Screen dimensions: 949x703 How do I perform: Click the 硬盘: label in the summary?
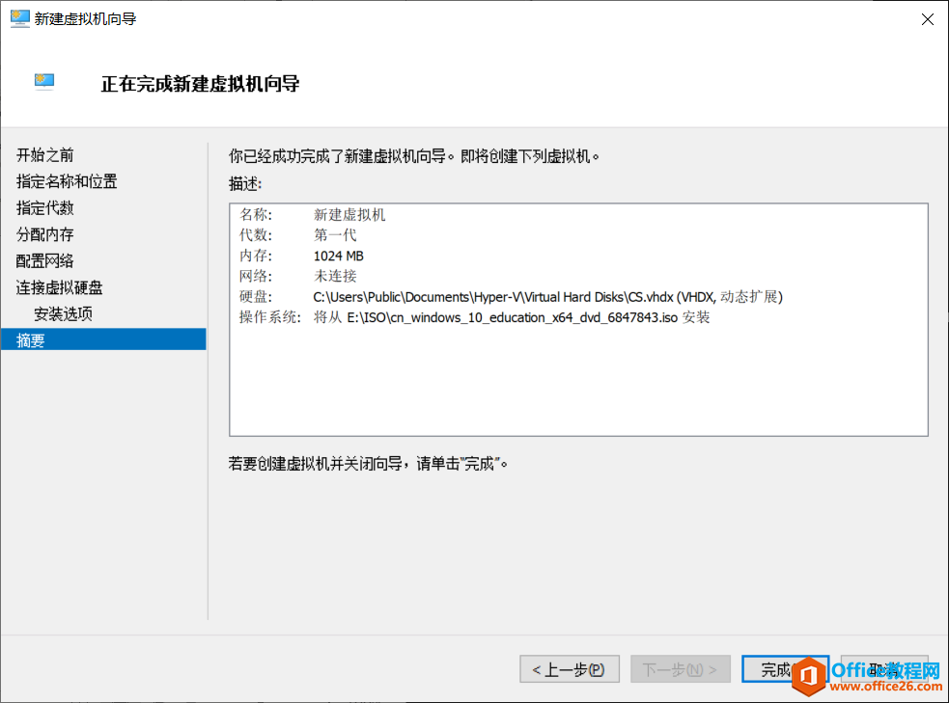coord(256,297)
